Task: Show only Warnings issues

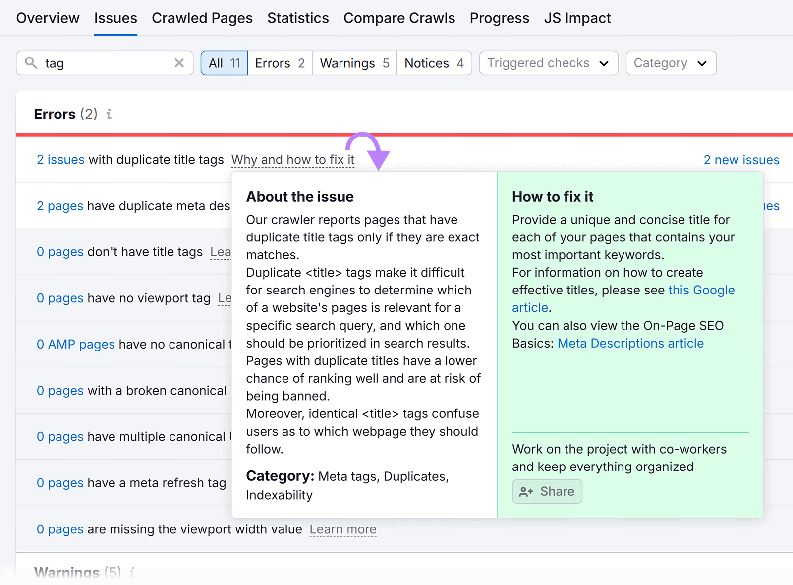Action: [354, 63]
